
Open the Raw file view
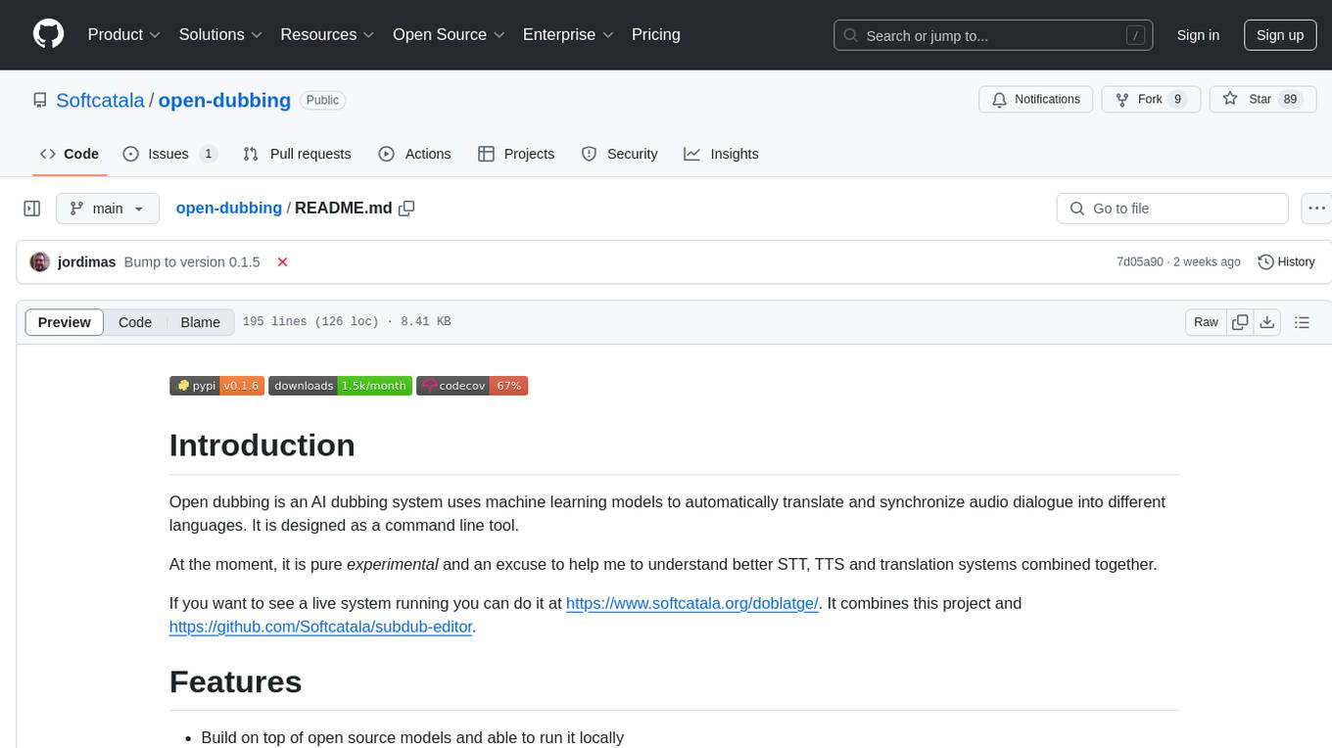coord(1207,322)
